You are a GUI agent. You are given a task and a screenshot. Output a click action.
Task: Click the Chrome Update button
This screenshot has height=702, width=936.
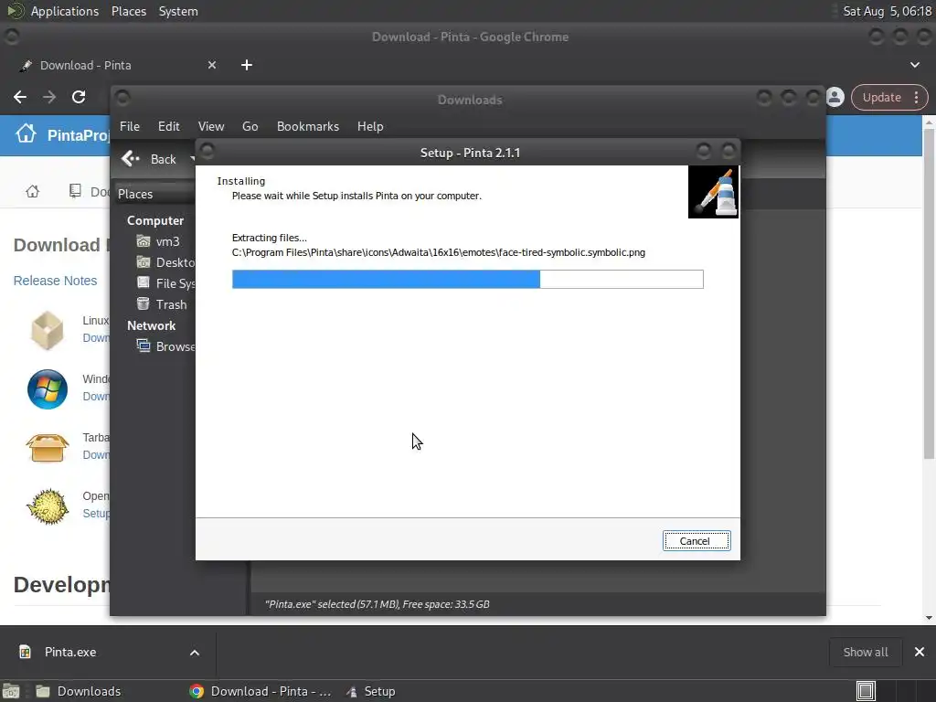[x=881, y=97]
